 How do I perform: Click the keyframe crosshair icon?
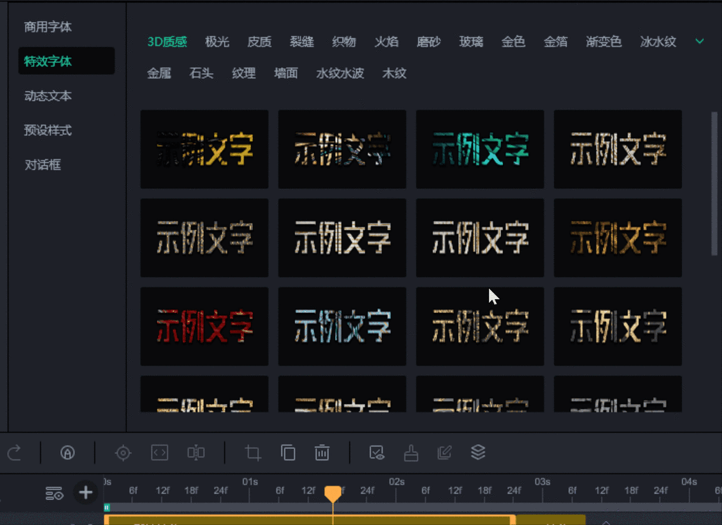[123, 452]
